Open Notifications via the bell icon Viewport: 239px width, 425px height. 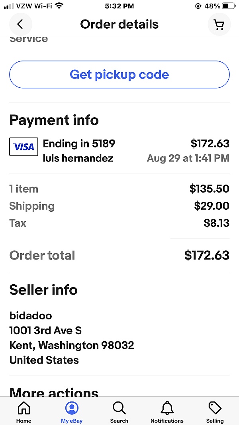pos(167,411)
